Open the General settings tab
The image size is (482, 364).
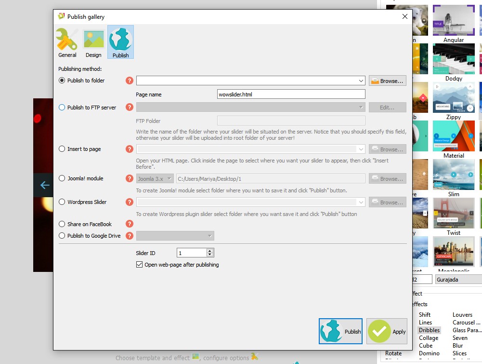(x=67, y=42)
